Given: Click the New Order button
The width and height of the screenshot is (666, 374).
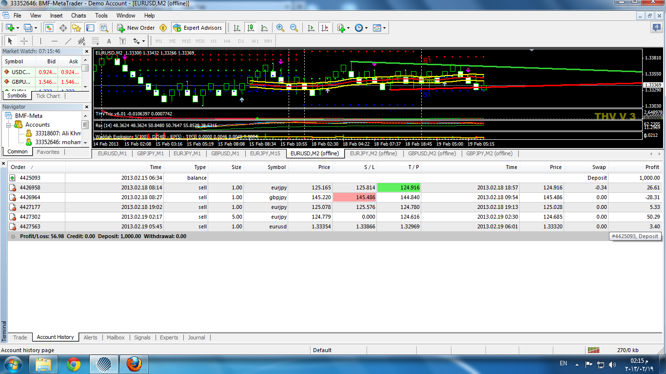Looking at the screenshot, I should point(136,28).
